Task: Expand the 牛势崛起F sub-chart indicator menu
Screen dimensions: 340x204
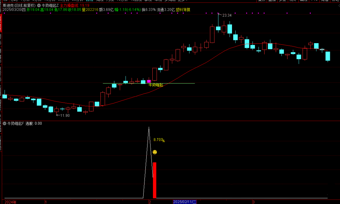Action: click(4, 123)
